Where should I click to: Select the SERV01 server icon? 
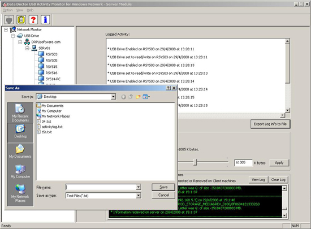34,48
